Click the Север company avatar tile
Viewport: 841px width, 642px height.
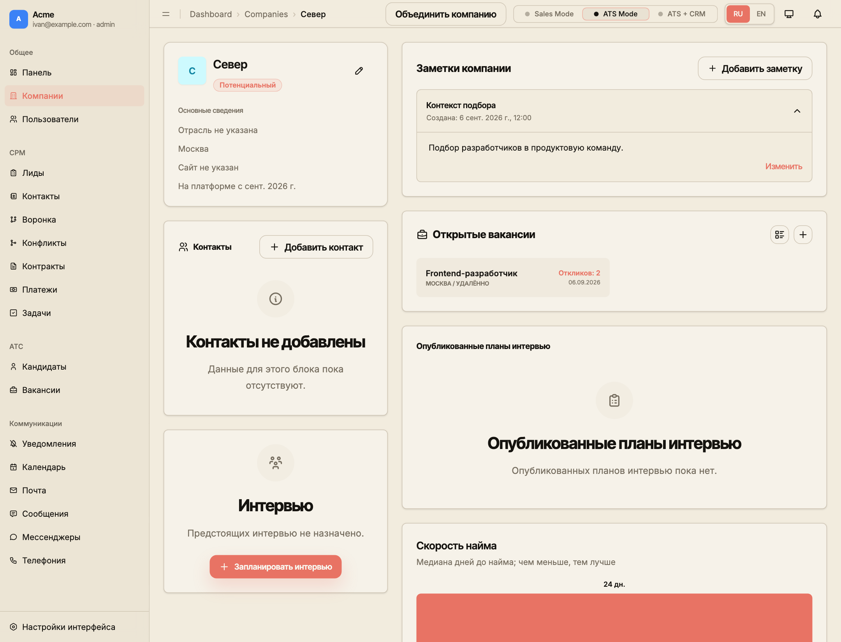pyautogui.click(x=192, y=71)
